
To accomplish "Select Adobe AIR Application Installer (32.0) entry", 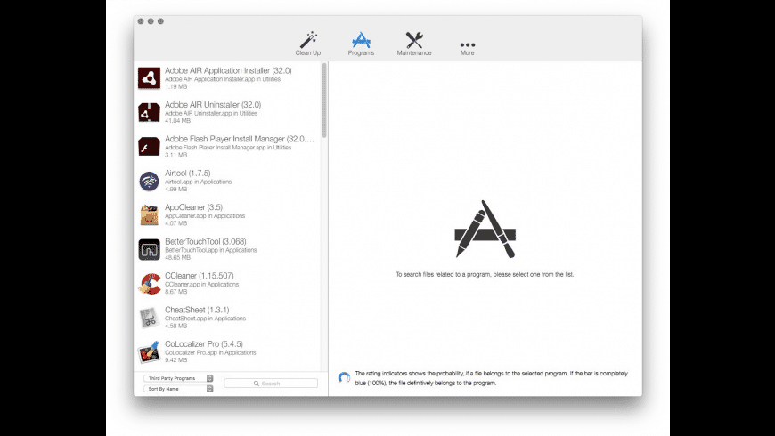I will tap(227, 78).
